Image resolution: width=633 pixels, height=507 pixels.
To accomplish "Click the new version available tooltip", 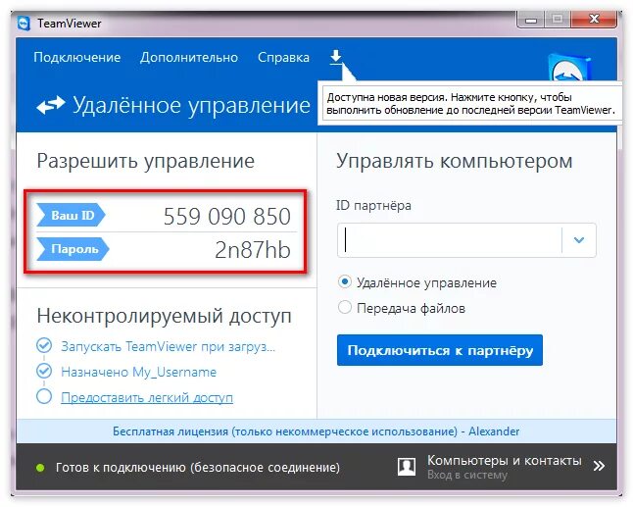I will (470, 103).
